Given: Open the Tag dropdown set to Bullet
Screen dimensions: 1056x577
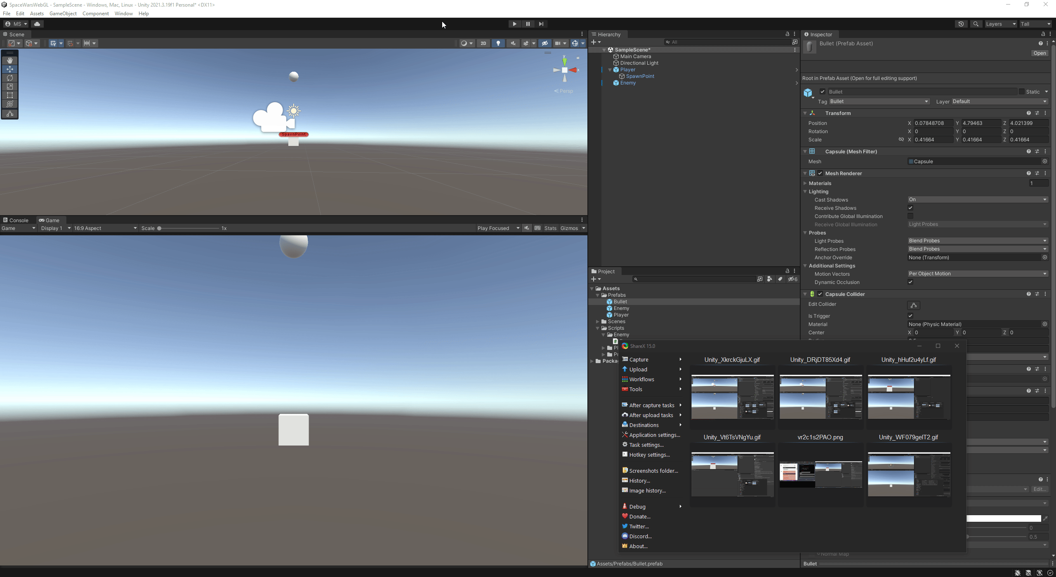Looking at the screenshot, I should pos(879,101).
